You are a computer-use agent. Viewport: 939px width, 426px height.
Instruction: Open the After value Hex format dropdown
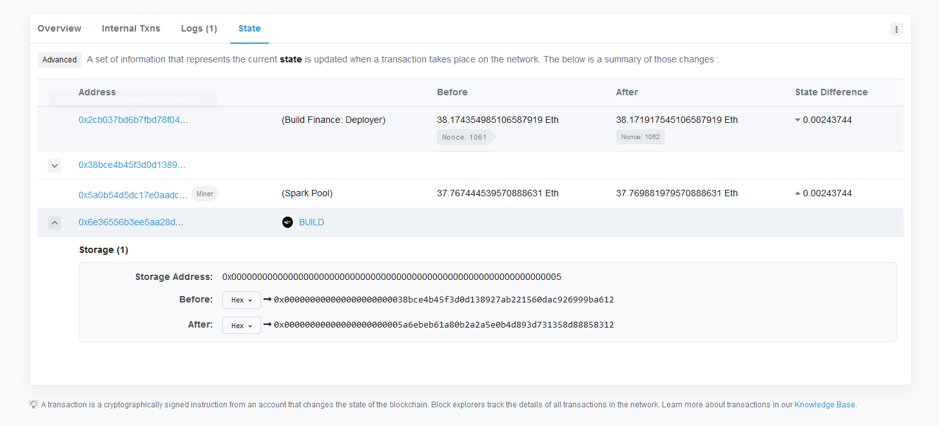click(x=242, y=326)
